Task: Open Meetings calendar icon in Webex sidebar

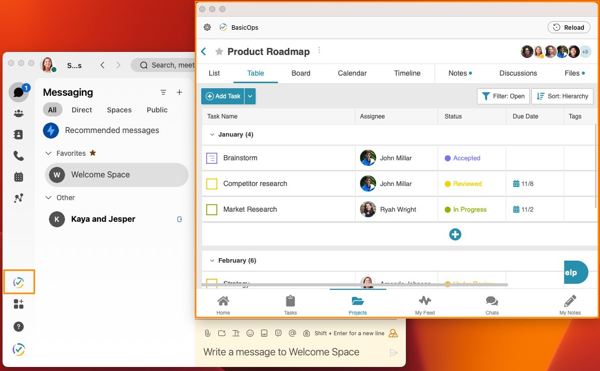Action: click(x=18, y=177)
